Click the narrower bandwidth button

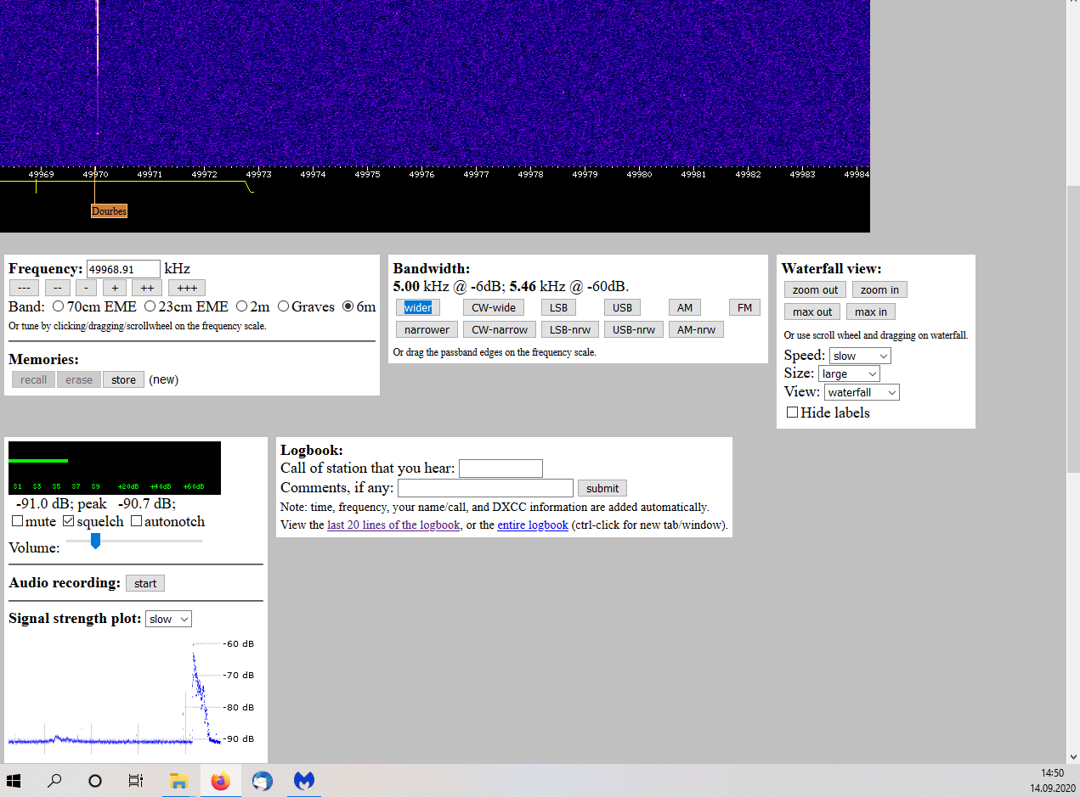click(x=427, y=329)
